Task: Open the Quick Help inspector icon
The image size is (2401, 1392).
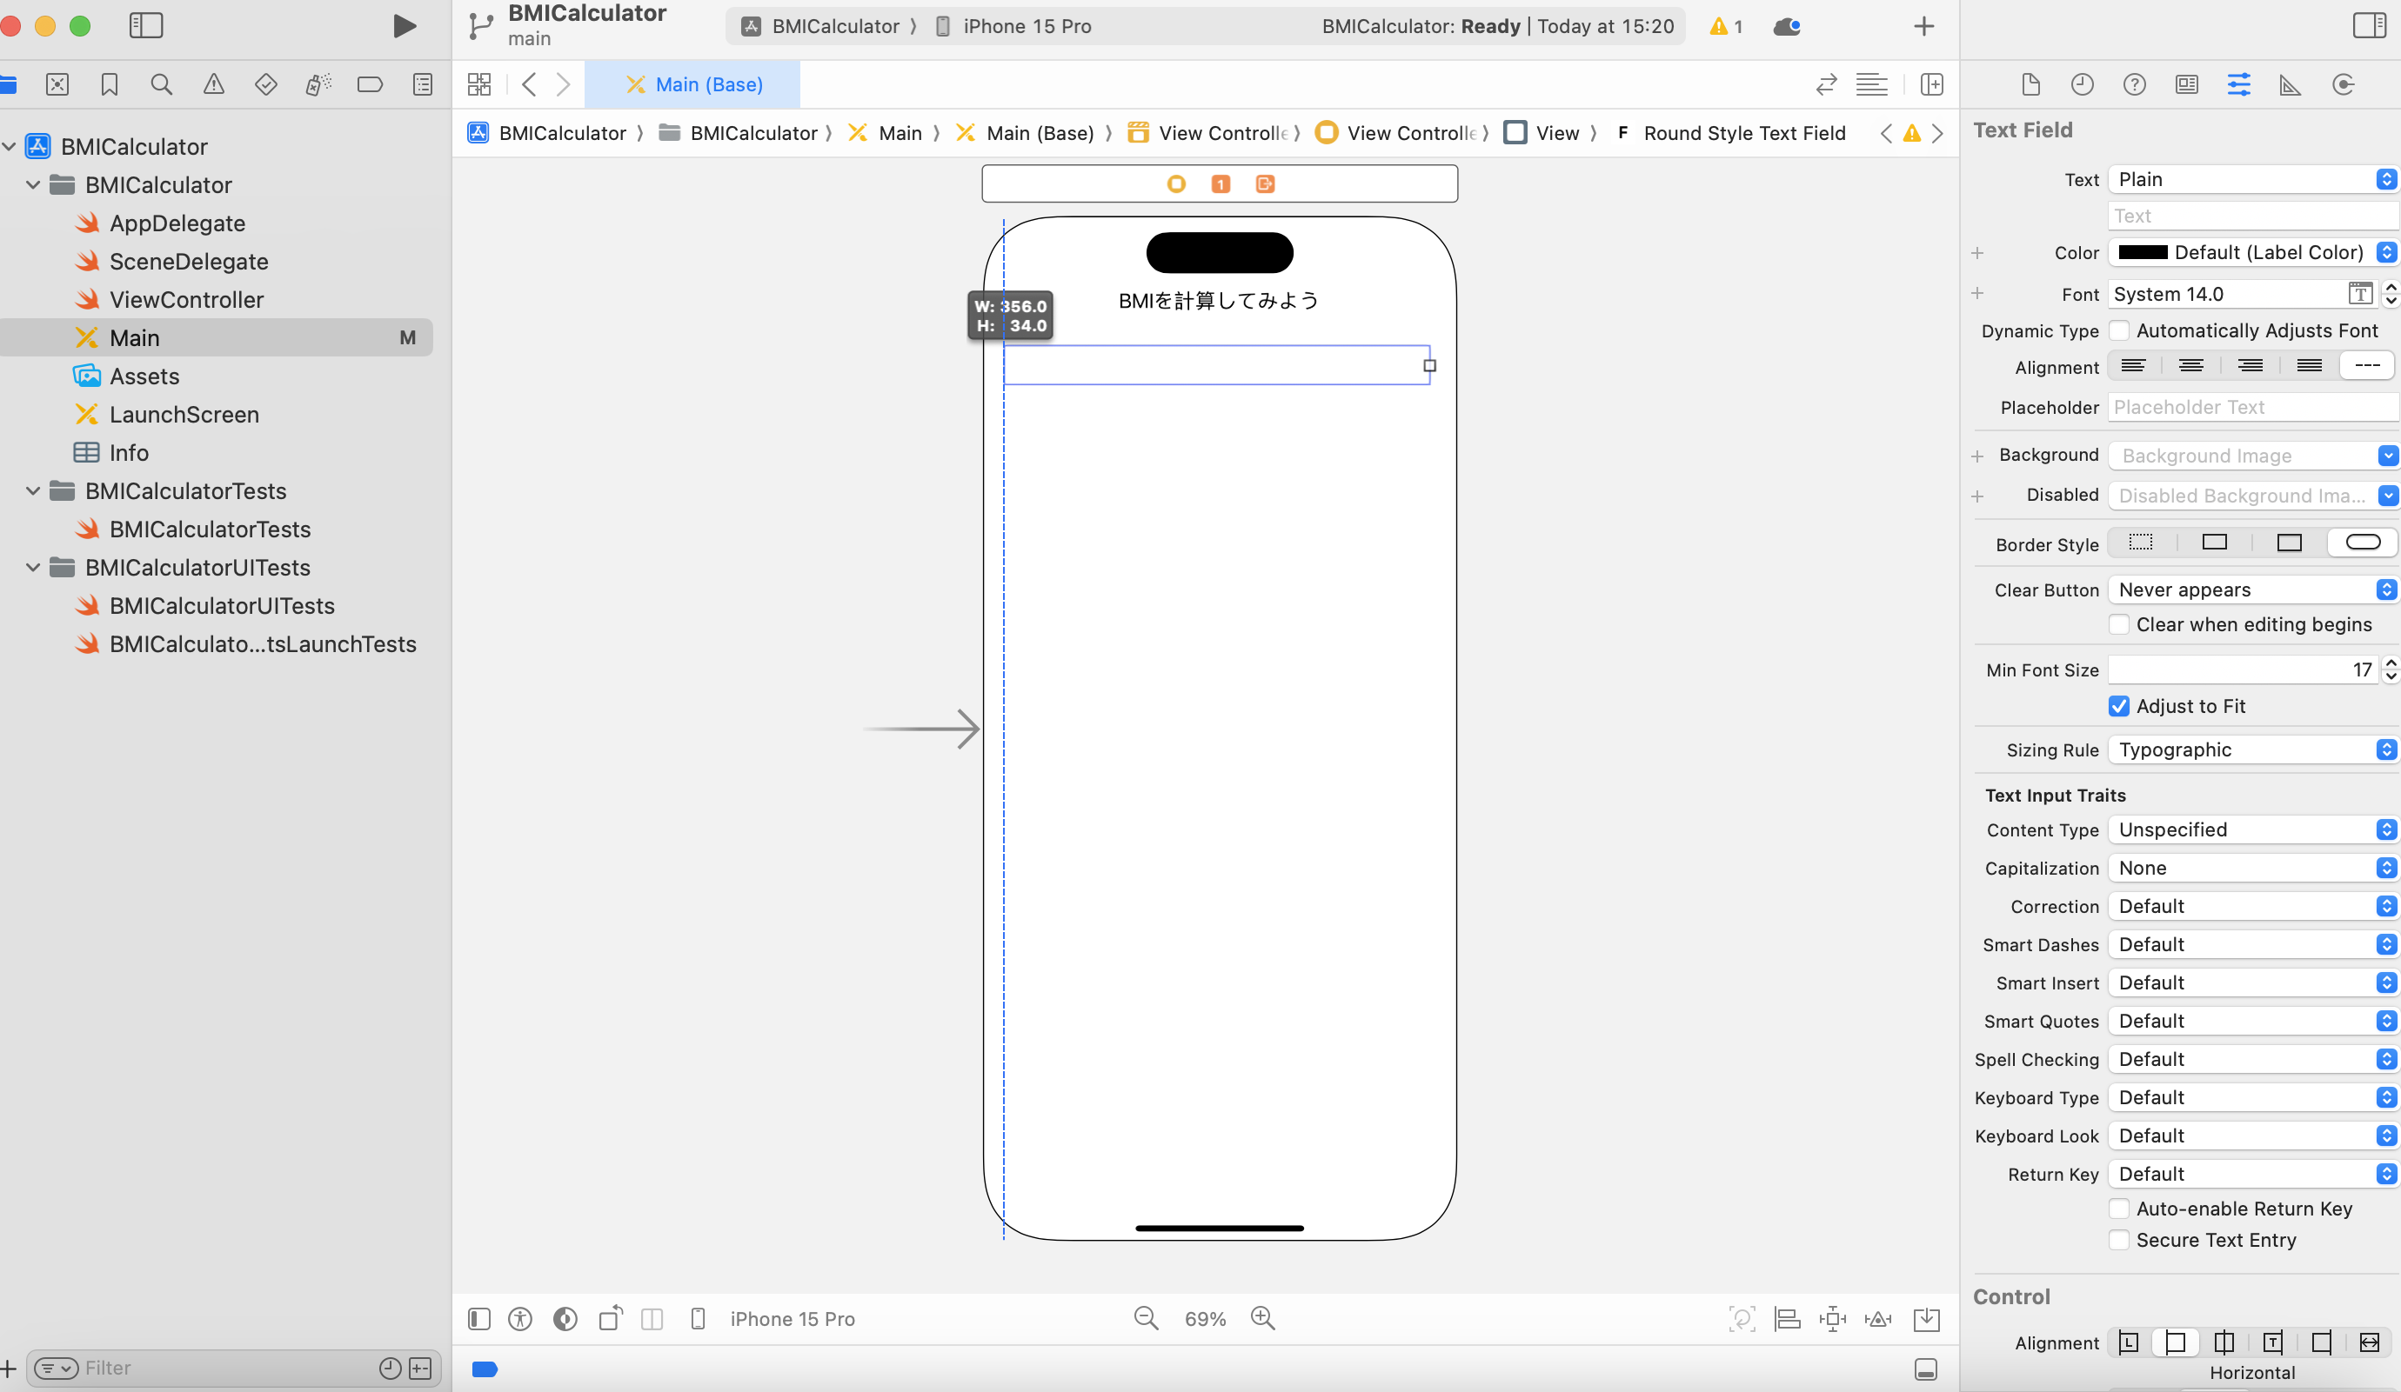Action: [x=2134, y=84]
